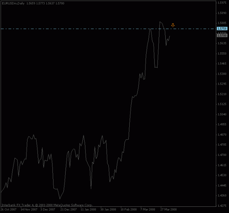The height and width of the screenshot is (213, 229).
Task: Click the 1.4275 price scale label
Action: coord(222,206)
